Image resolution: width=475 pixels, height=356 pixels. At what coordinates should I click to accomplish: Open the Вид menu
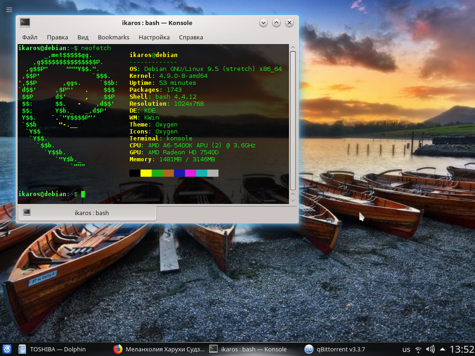[83, 37]
